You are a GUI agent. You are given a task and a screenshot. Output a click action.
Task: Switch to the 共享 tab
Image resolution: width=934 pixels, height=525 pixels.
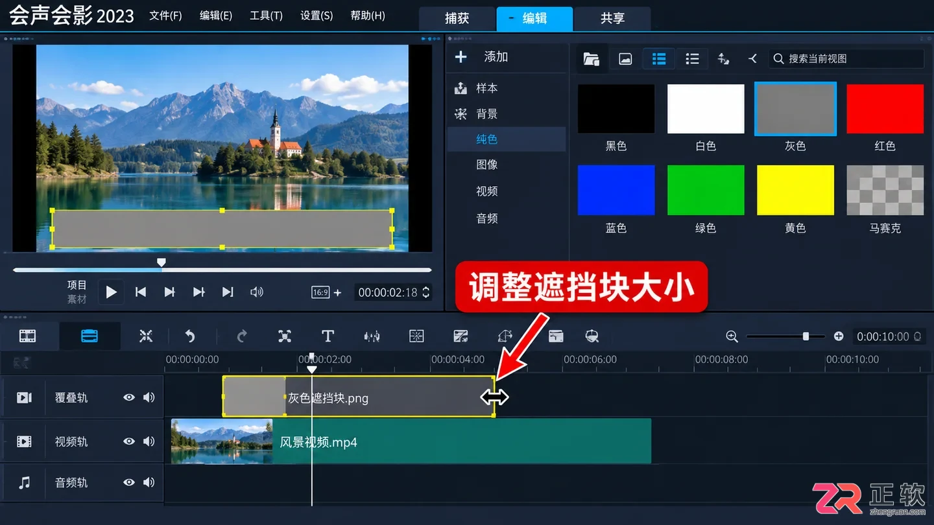coord(612,18)
